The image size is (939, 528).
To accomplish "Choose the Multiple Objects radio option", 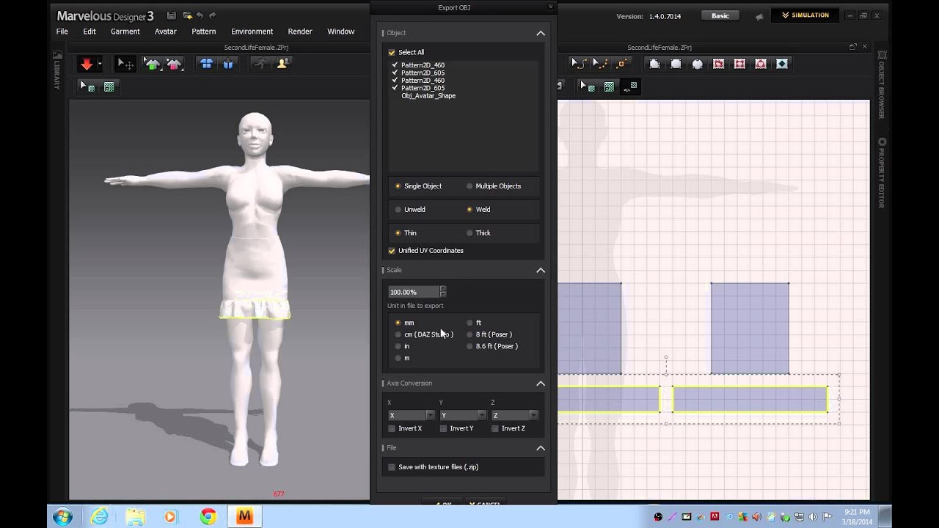I will [x=469, y=186].
